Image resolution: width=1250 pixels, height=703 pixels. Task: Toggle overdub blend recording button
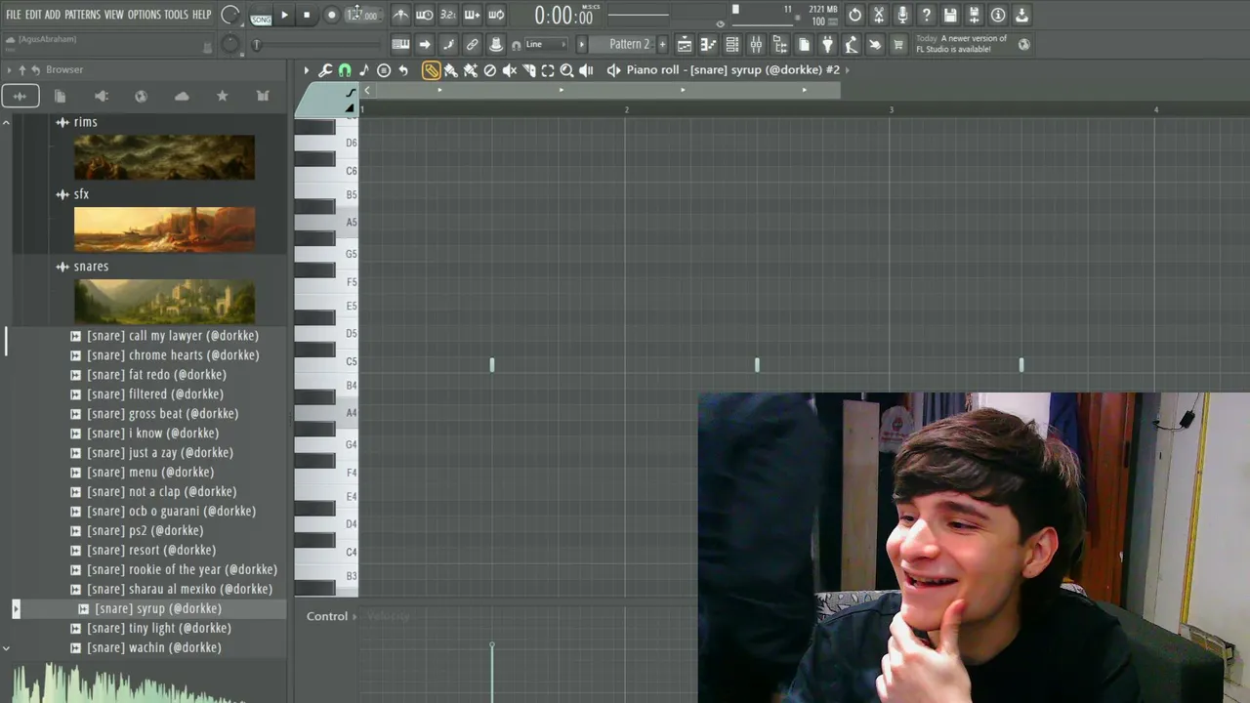coord(472,15)
